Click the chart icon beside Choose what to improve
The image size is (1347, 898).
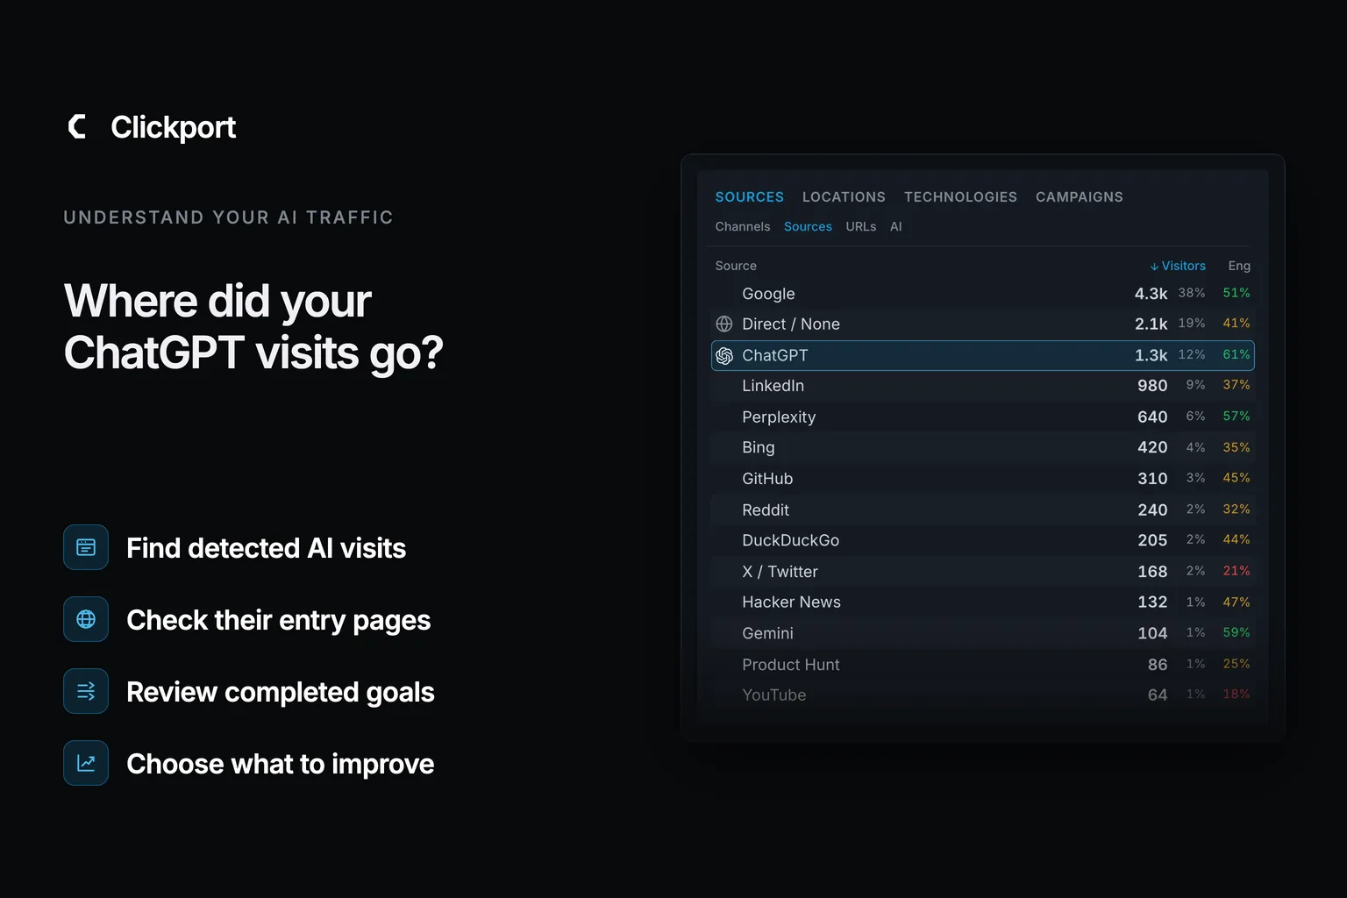[x=86, y=763]
